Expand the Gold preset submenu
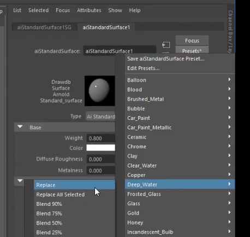Image resolution: width=250 pixels, height=237 pixels. [x=180, y=213]
